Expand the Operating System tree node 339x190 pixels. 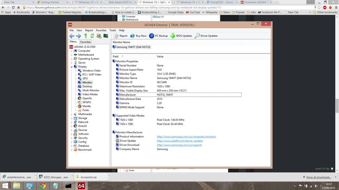(72, 59)
